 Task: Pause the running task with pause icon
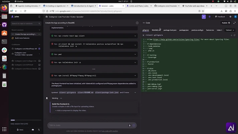pyautogui.click(x=137, y=23)
